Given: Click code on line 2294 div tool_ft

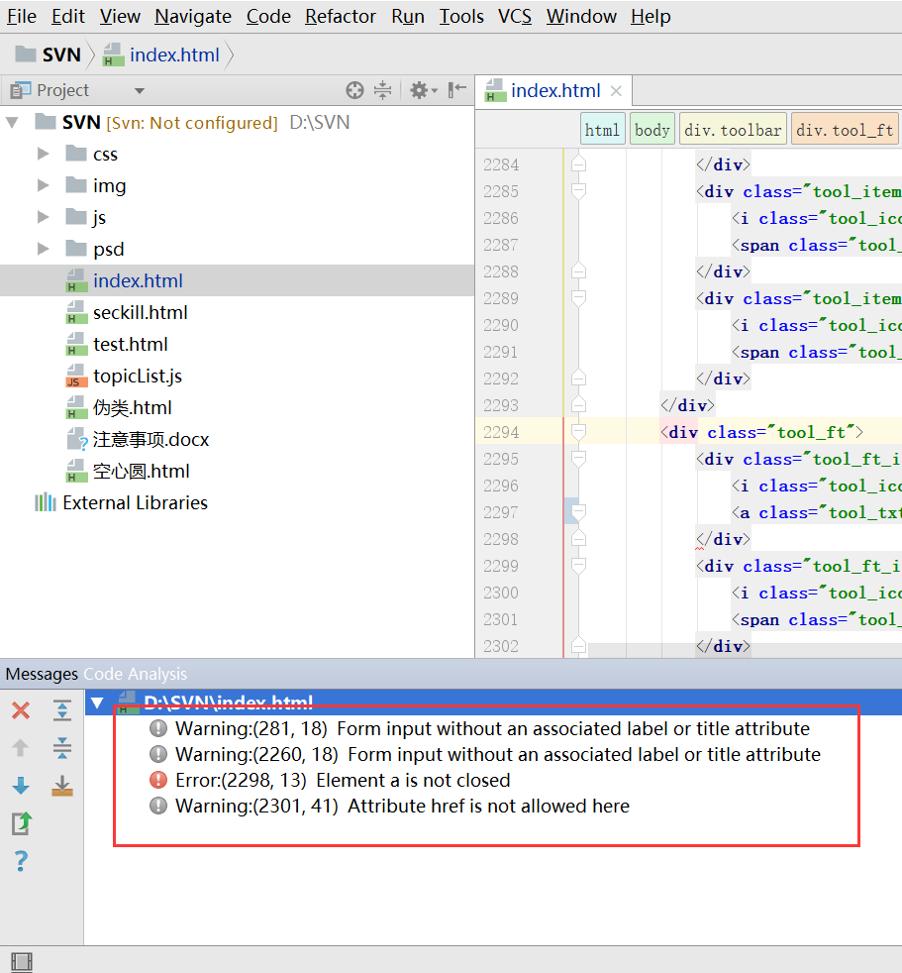Looking at the screenshot, I should click(761, 432).
